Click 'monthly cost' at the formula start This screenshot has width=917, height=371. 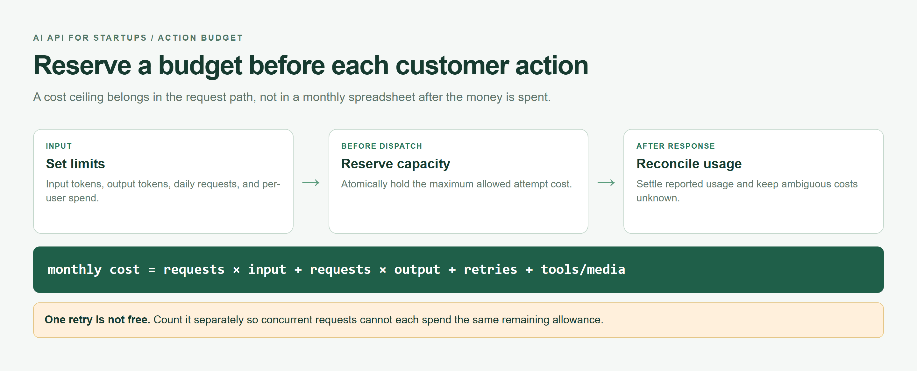click(x=94, y=269)
